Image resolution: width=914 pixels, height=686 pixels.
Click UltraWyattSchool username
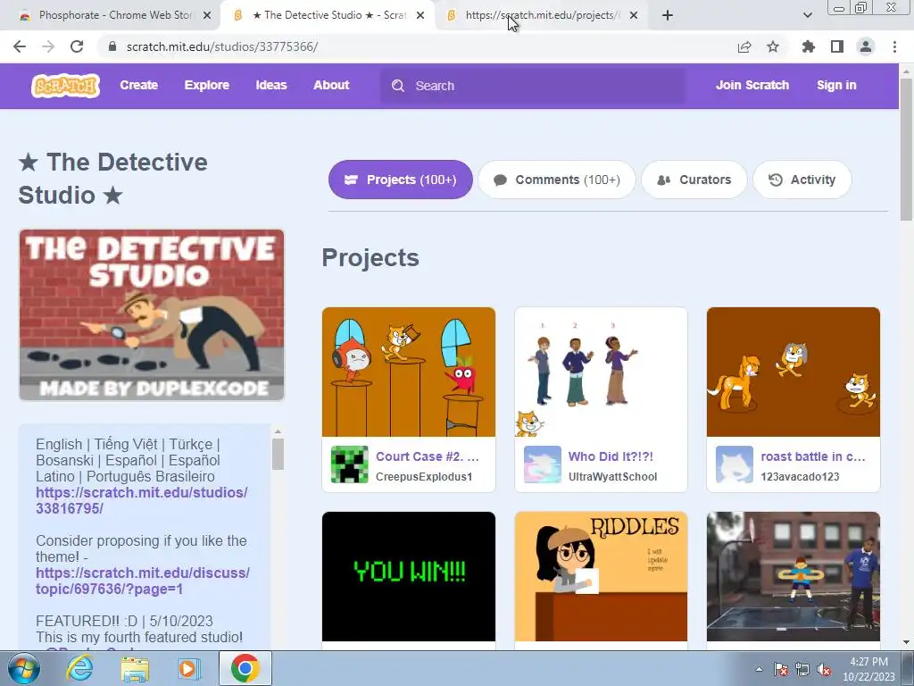click(612, 477)
